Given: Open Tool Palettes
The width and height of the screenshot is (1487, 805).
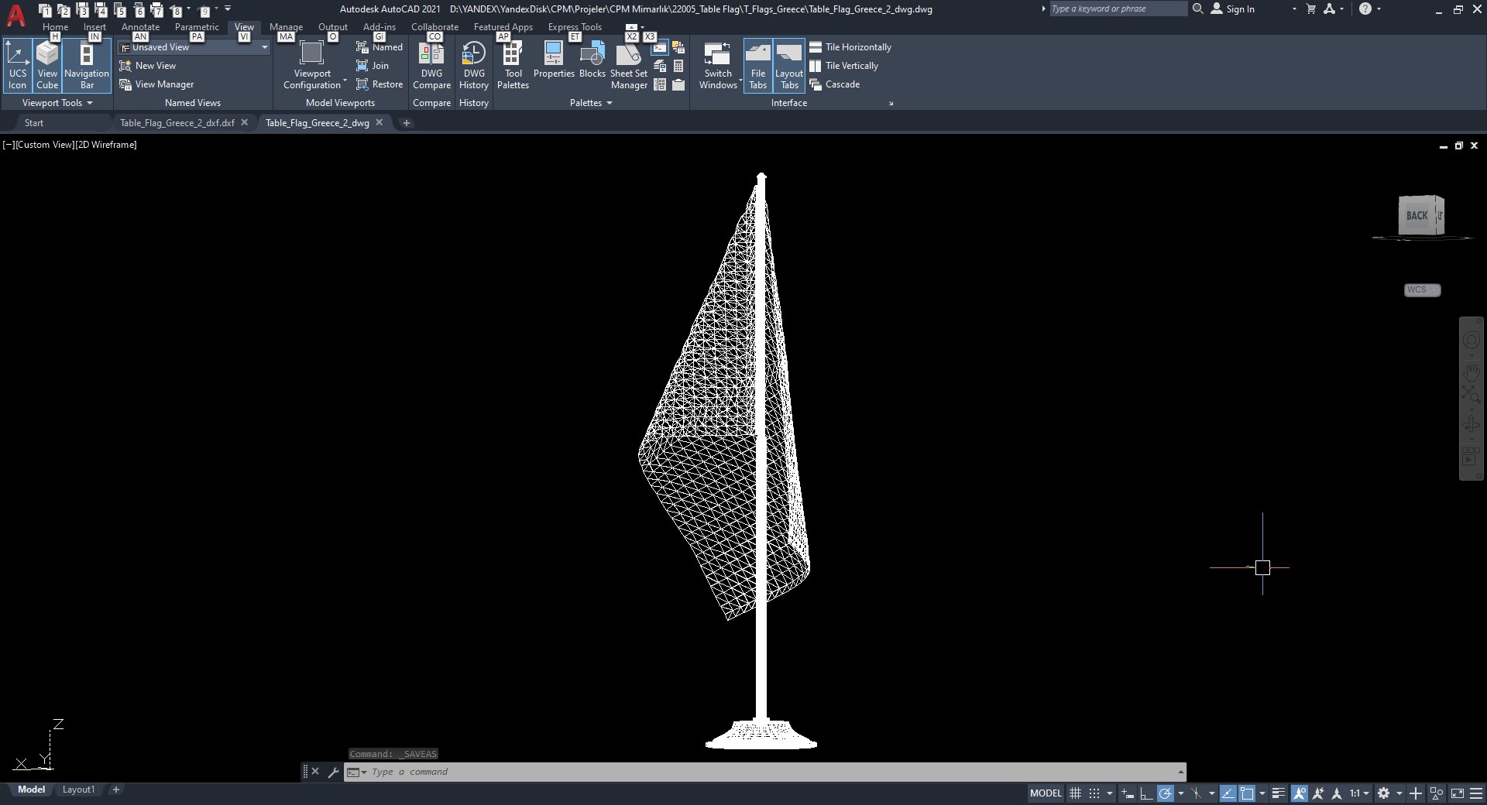Looking at the screenshot, I should coord(513,66).
